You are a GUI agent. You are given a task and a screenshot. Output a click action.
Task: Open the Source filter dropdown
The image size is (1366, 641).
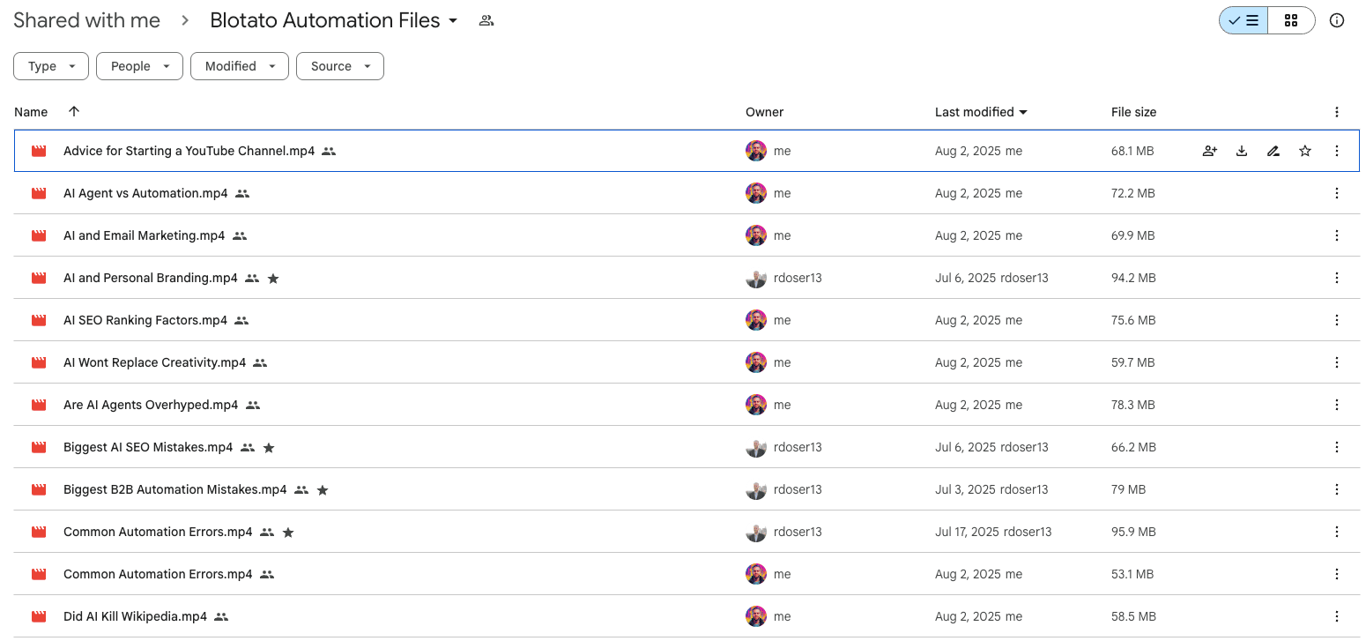click(339, 66)
